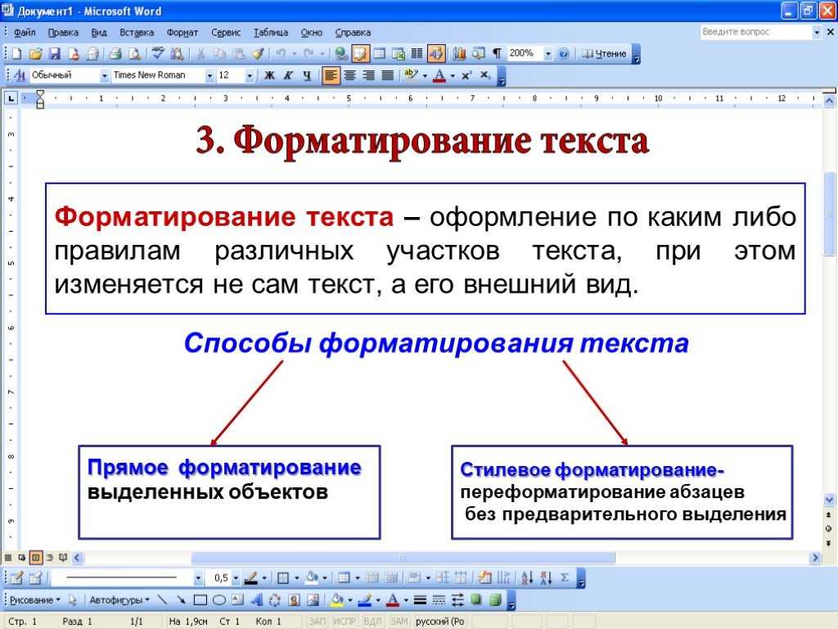Sort ascending in Tables toolbar

pos(527,577)
